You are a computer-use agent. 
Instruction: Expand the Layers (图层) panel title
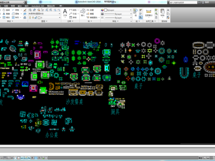tap(44, 21)
